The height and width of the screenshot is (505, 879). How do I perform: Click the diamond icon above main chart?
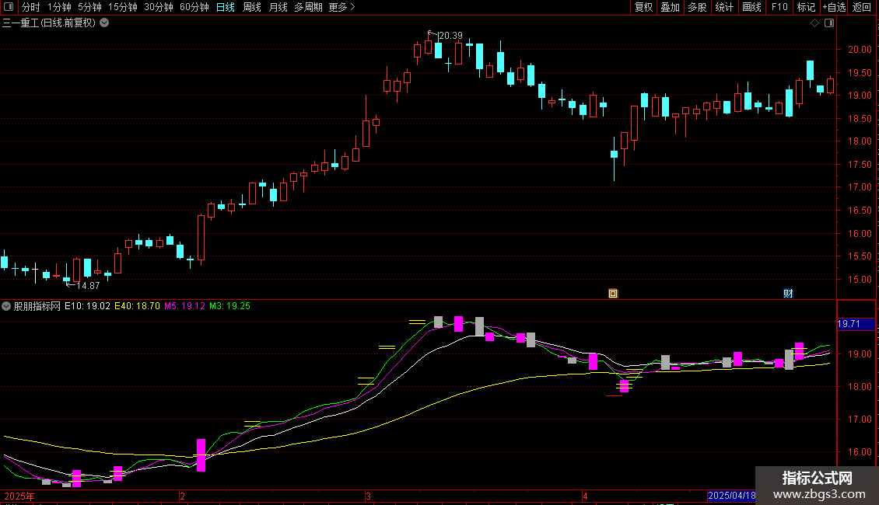coord(815,23)
